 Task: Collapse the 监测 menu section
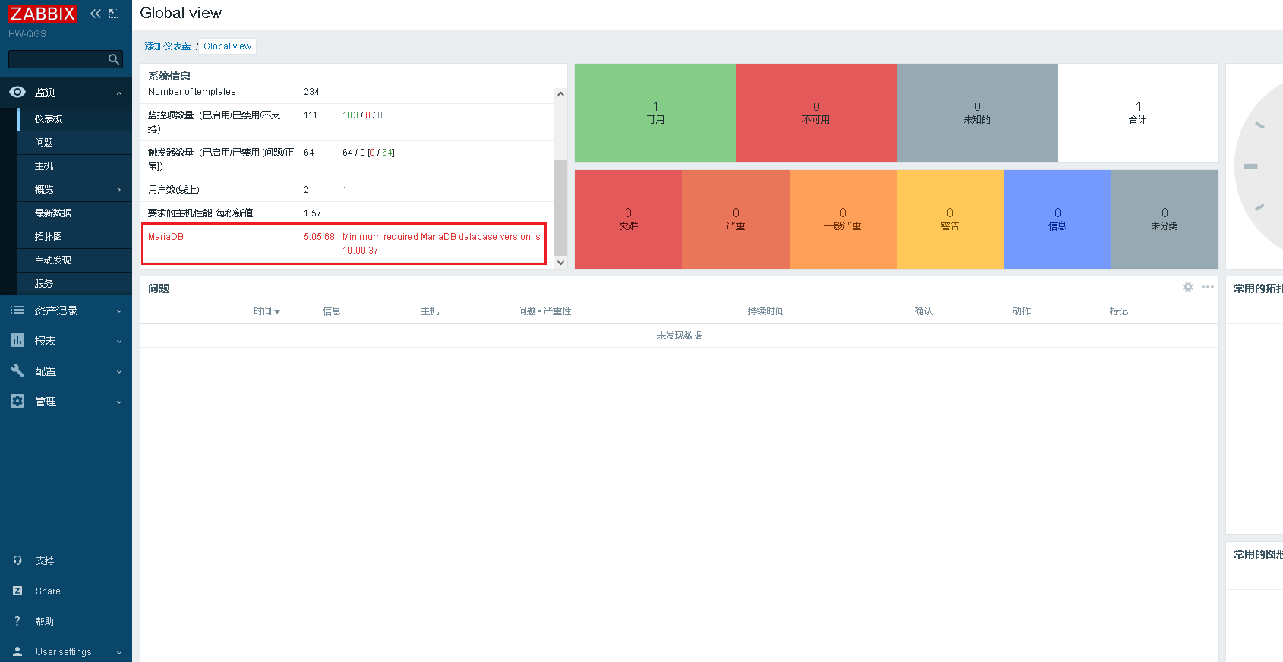point(66,93)
